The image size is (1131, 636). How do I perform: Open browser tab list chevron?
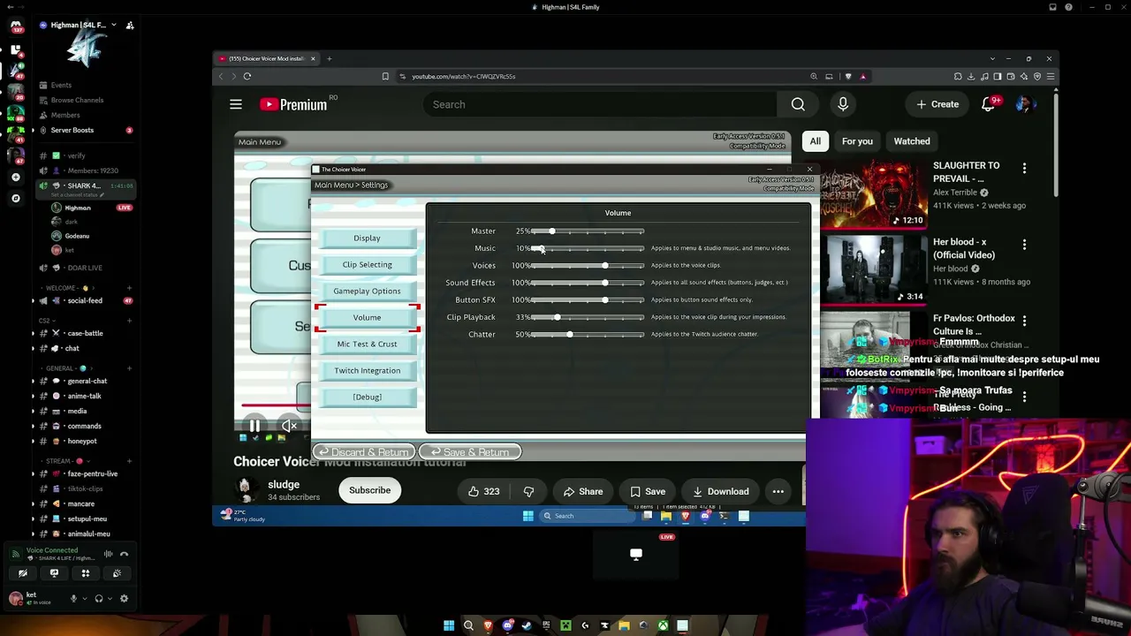tap(992, 58)
